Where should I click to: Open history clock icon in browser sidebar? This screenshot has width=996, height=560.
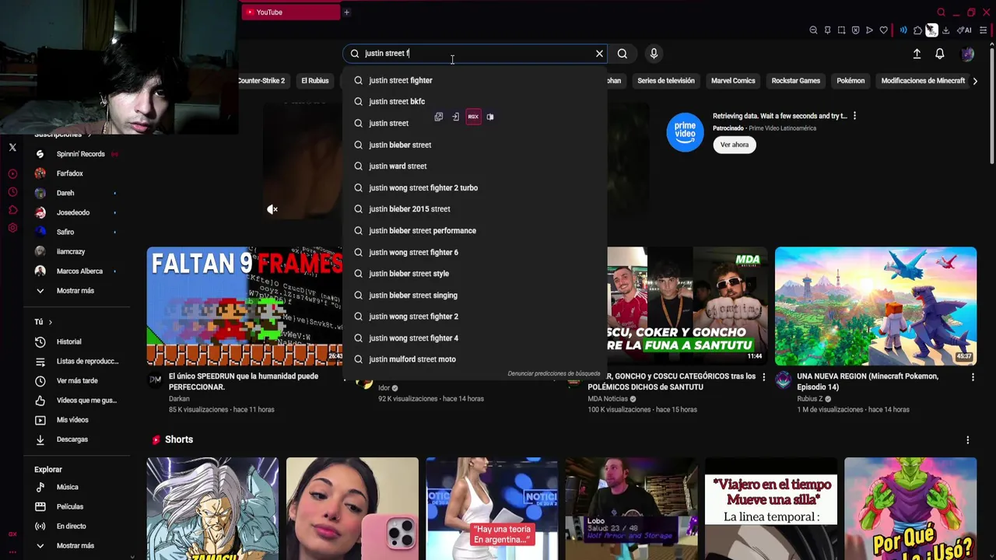(x=12, y=192)
